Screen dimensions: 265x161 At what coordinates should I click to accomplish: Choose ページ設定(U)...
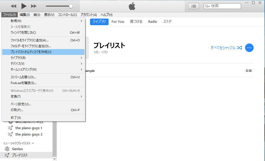(43, 104)
